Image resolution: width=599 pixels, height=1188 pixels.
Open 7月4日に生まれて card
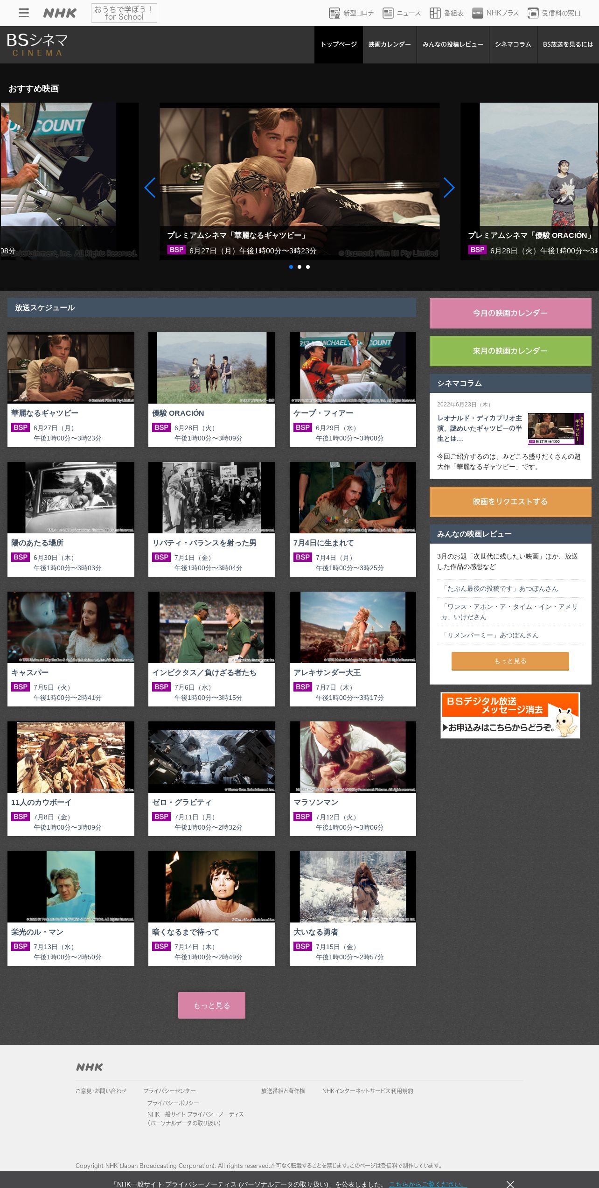(x=353, y=519)
